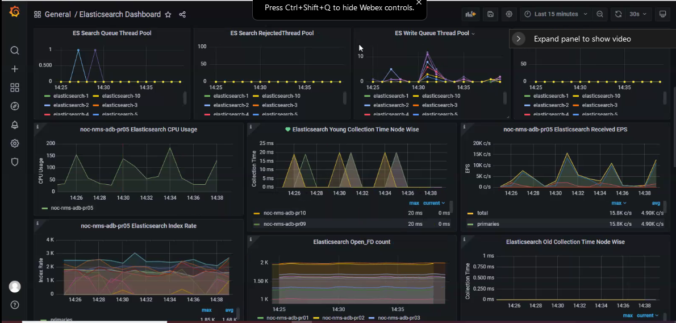Image resolution: width=676 pixels, height=323 pixels.
Task: Star the Elasticsearch Dashboard as favorite
Action: click(x=168, y=14)
